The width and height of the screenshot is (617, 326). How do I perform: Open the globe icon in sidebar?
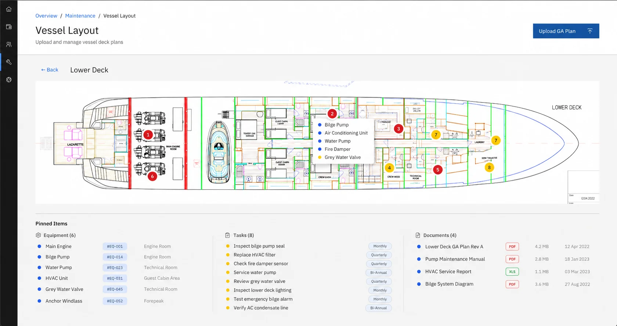[x=9, y=80]
